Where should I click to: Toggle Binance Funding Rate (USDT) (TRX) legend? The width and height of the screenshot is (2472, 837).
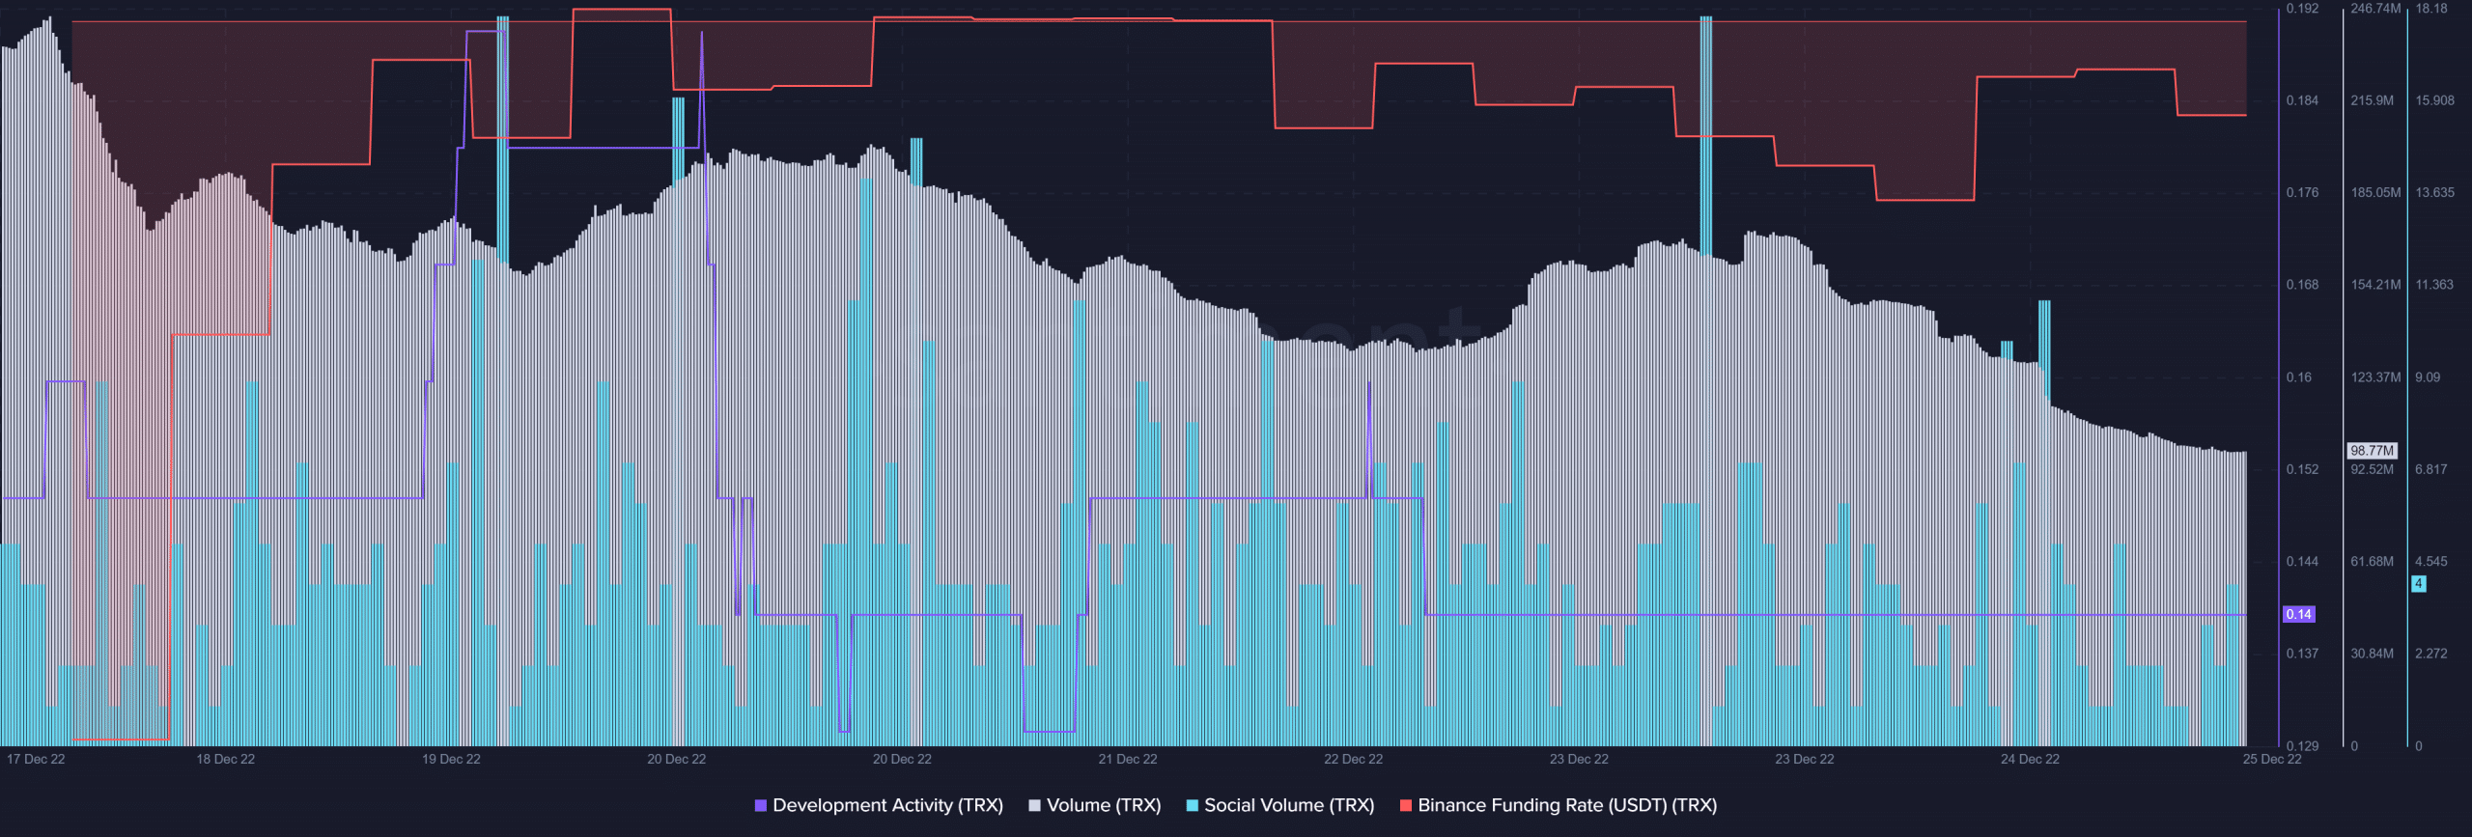pos(1559,805)
